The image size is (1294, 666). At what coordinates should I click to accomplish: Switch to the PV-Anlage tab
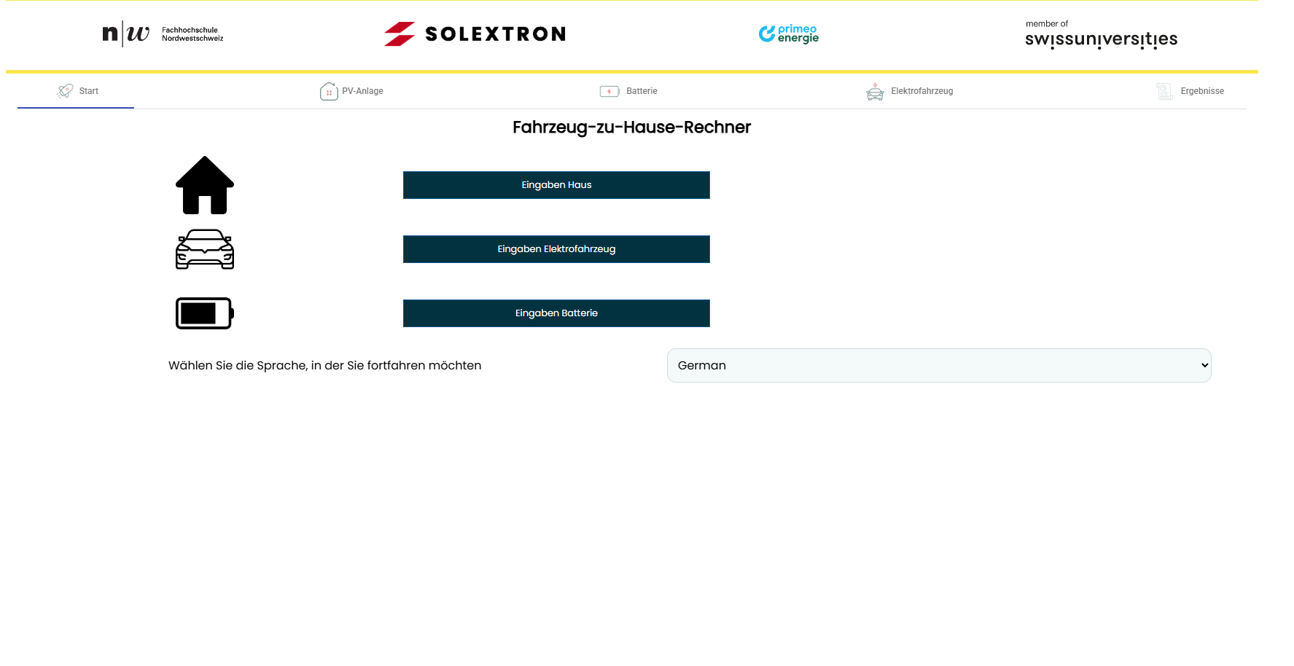362,91
